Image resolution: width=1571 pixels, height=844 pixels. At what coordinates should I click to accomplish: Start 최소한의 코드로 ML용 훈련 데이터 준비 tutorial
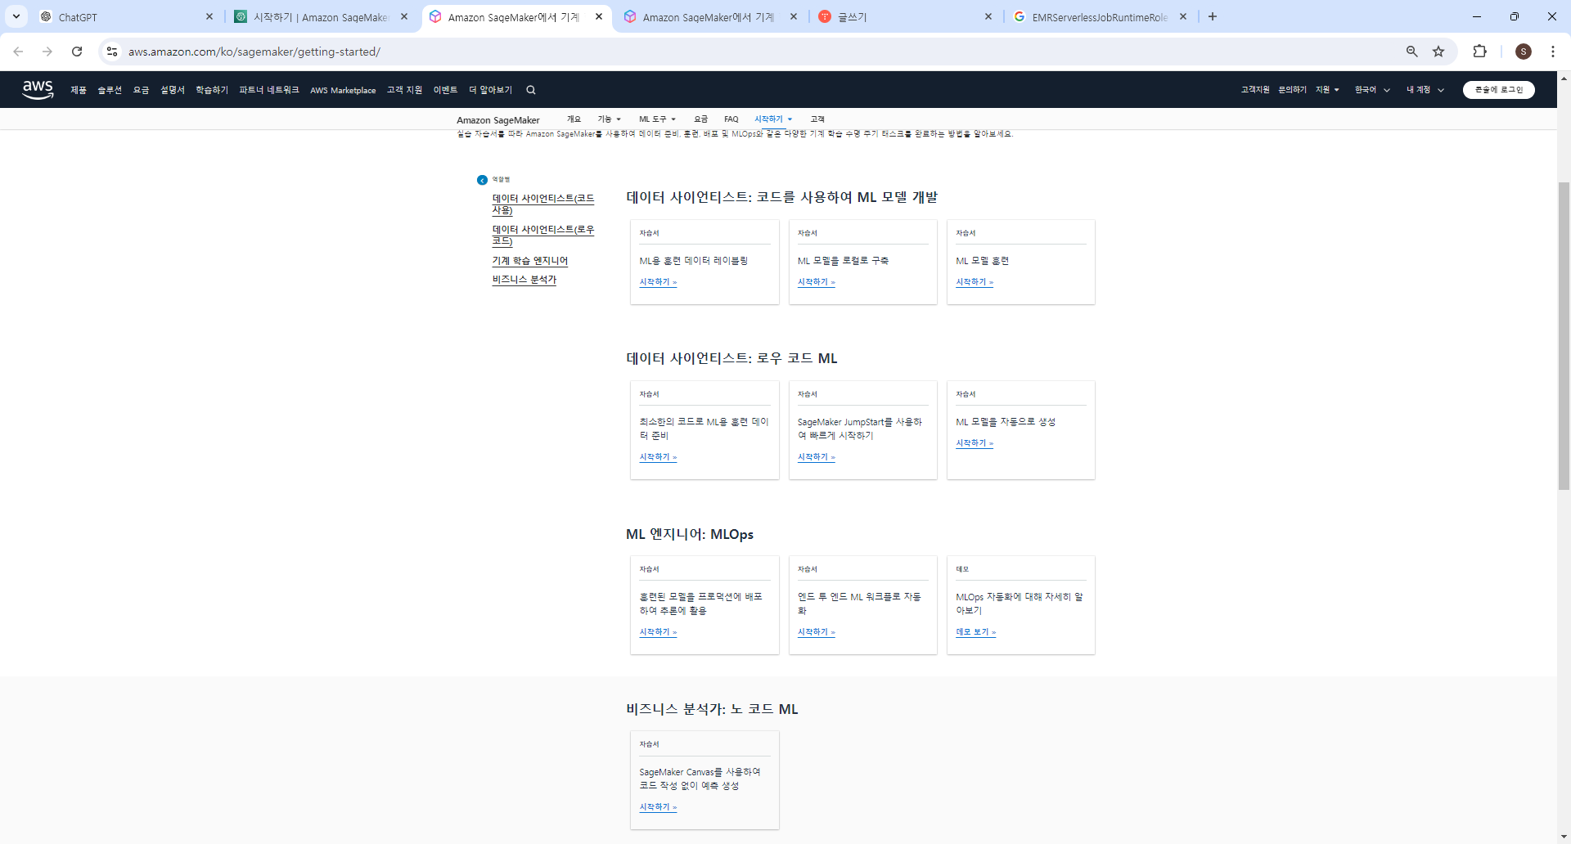[658, 457]
